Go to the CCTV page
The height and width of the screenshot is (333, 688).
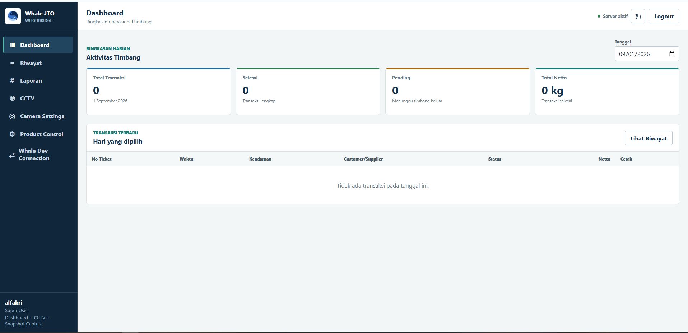[38, 98]
